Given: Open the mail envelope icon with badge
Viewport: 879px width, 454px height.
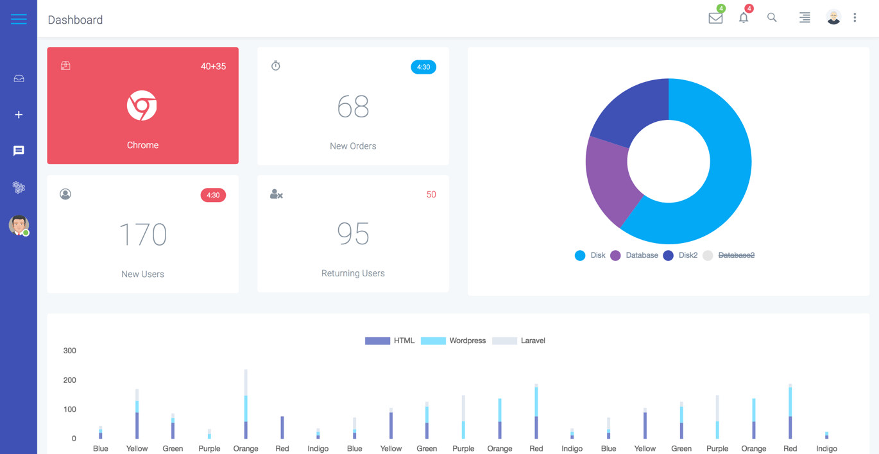Looking at the screenshot, I should pyautogui.click(x=715, y=18).
